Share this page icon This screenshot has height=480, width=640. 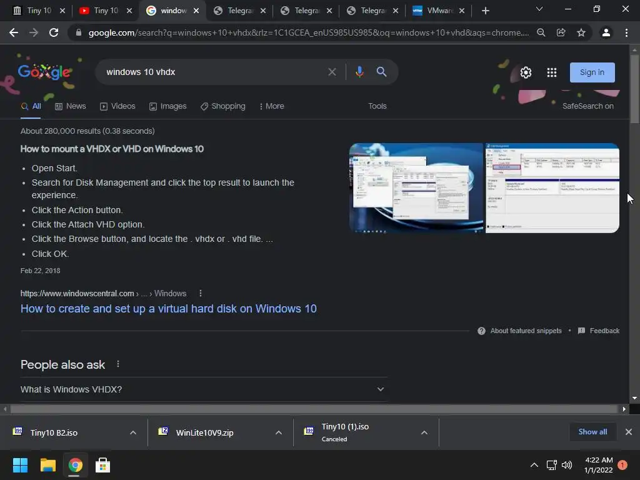[561, 32]
